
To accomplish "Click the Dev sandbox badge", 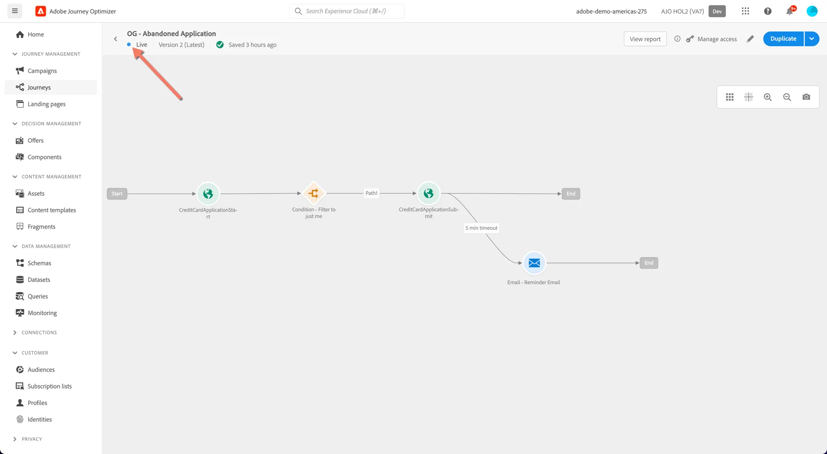I will coord(717,11).
